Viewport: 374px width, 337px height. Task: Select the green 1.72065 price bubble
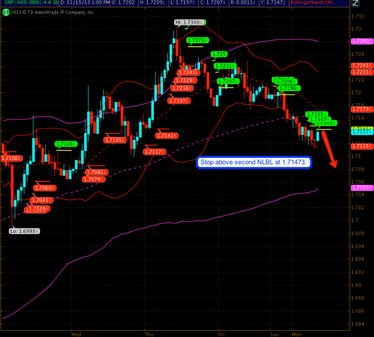pyautogui.click(x=286, y=82)
